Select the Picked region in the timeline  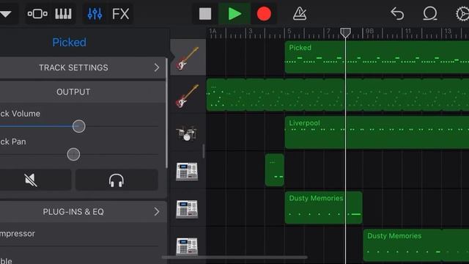(377, 57)
